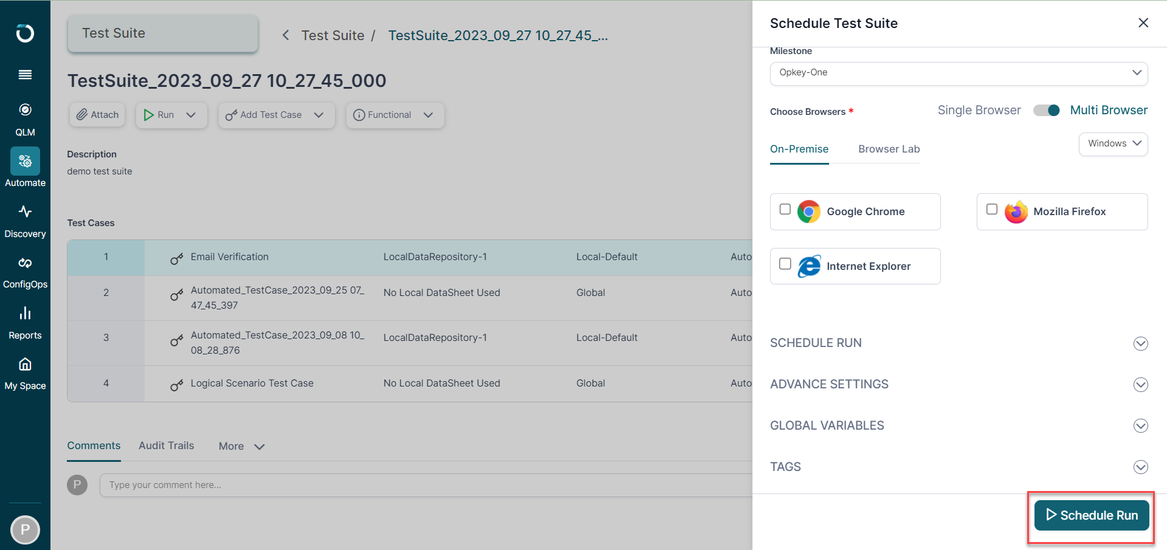Click the Opkey logo icon
Screen dimensions: 1167x550
point(25,33)
